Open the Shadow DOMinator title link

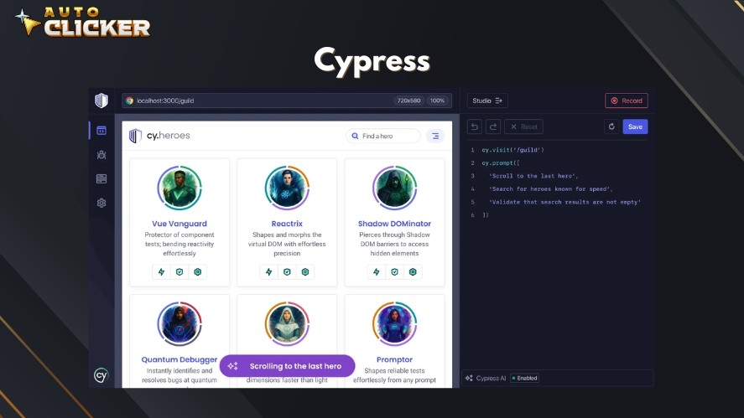tap(395, 223)
